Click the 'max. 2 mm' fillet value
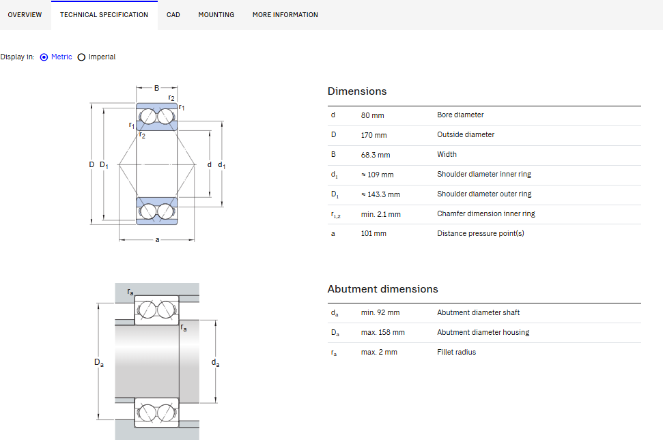 point(379,353)
